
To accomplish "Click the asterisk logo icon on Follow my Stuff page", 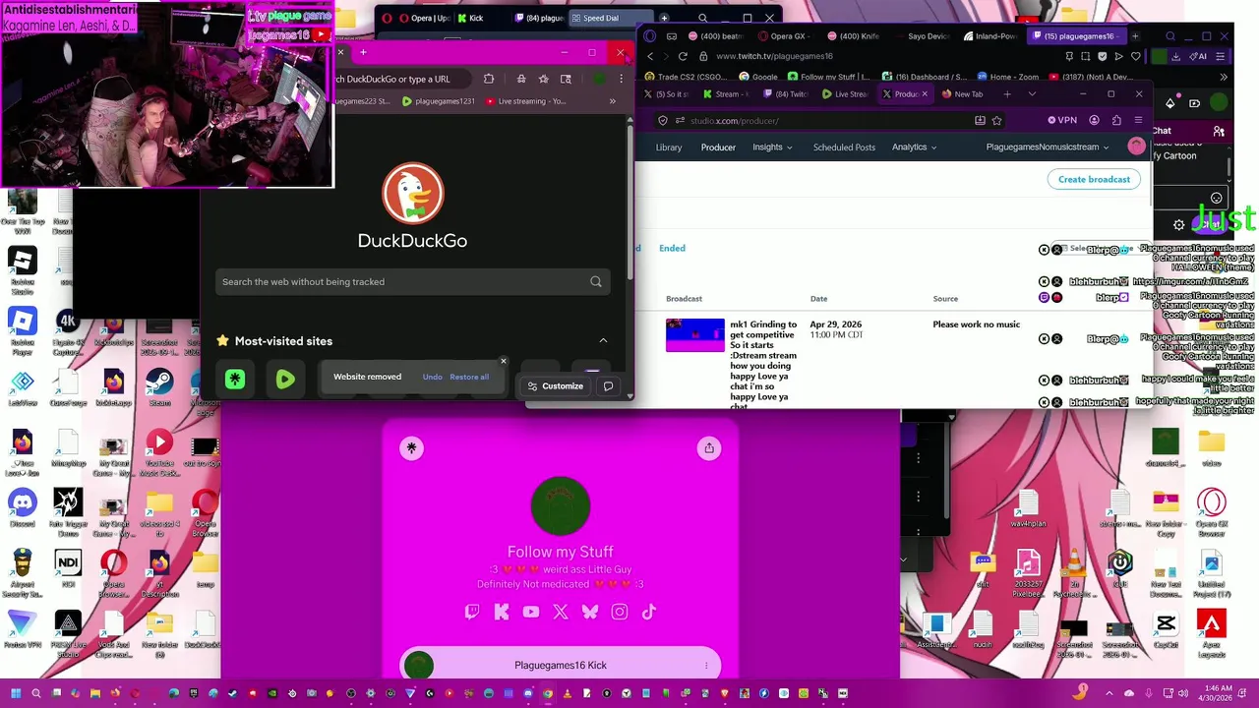I will 411,448.
